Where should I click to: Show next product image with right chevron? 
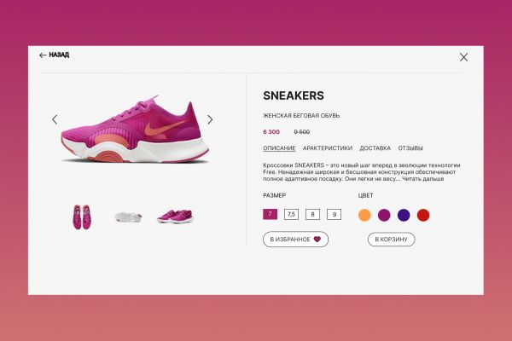(210, 119)
